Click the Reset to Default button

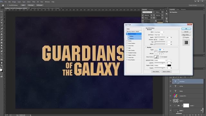[166, 72]
